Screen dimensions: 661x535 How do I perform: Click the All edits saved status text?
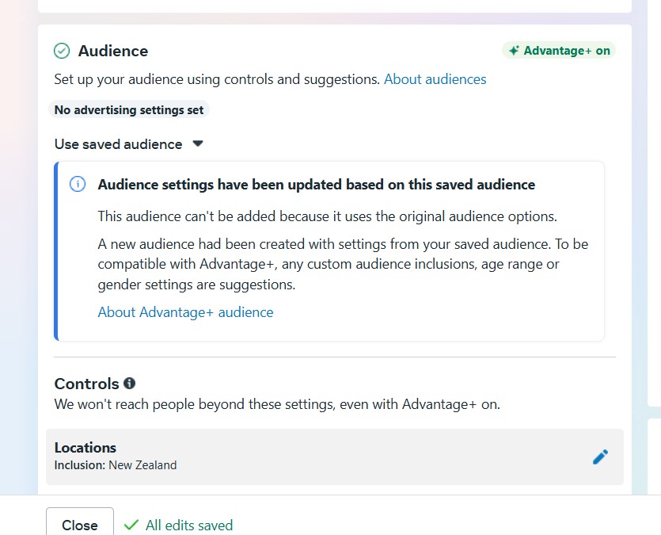point(189,525)
